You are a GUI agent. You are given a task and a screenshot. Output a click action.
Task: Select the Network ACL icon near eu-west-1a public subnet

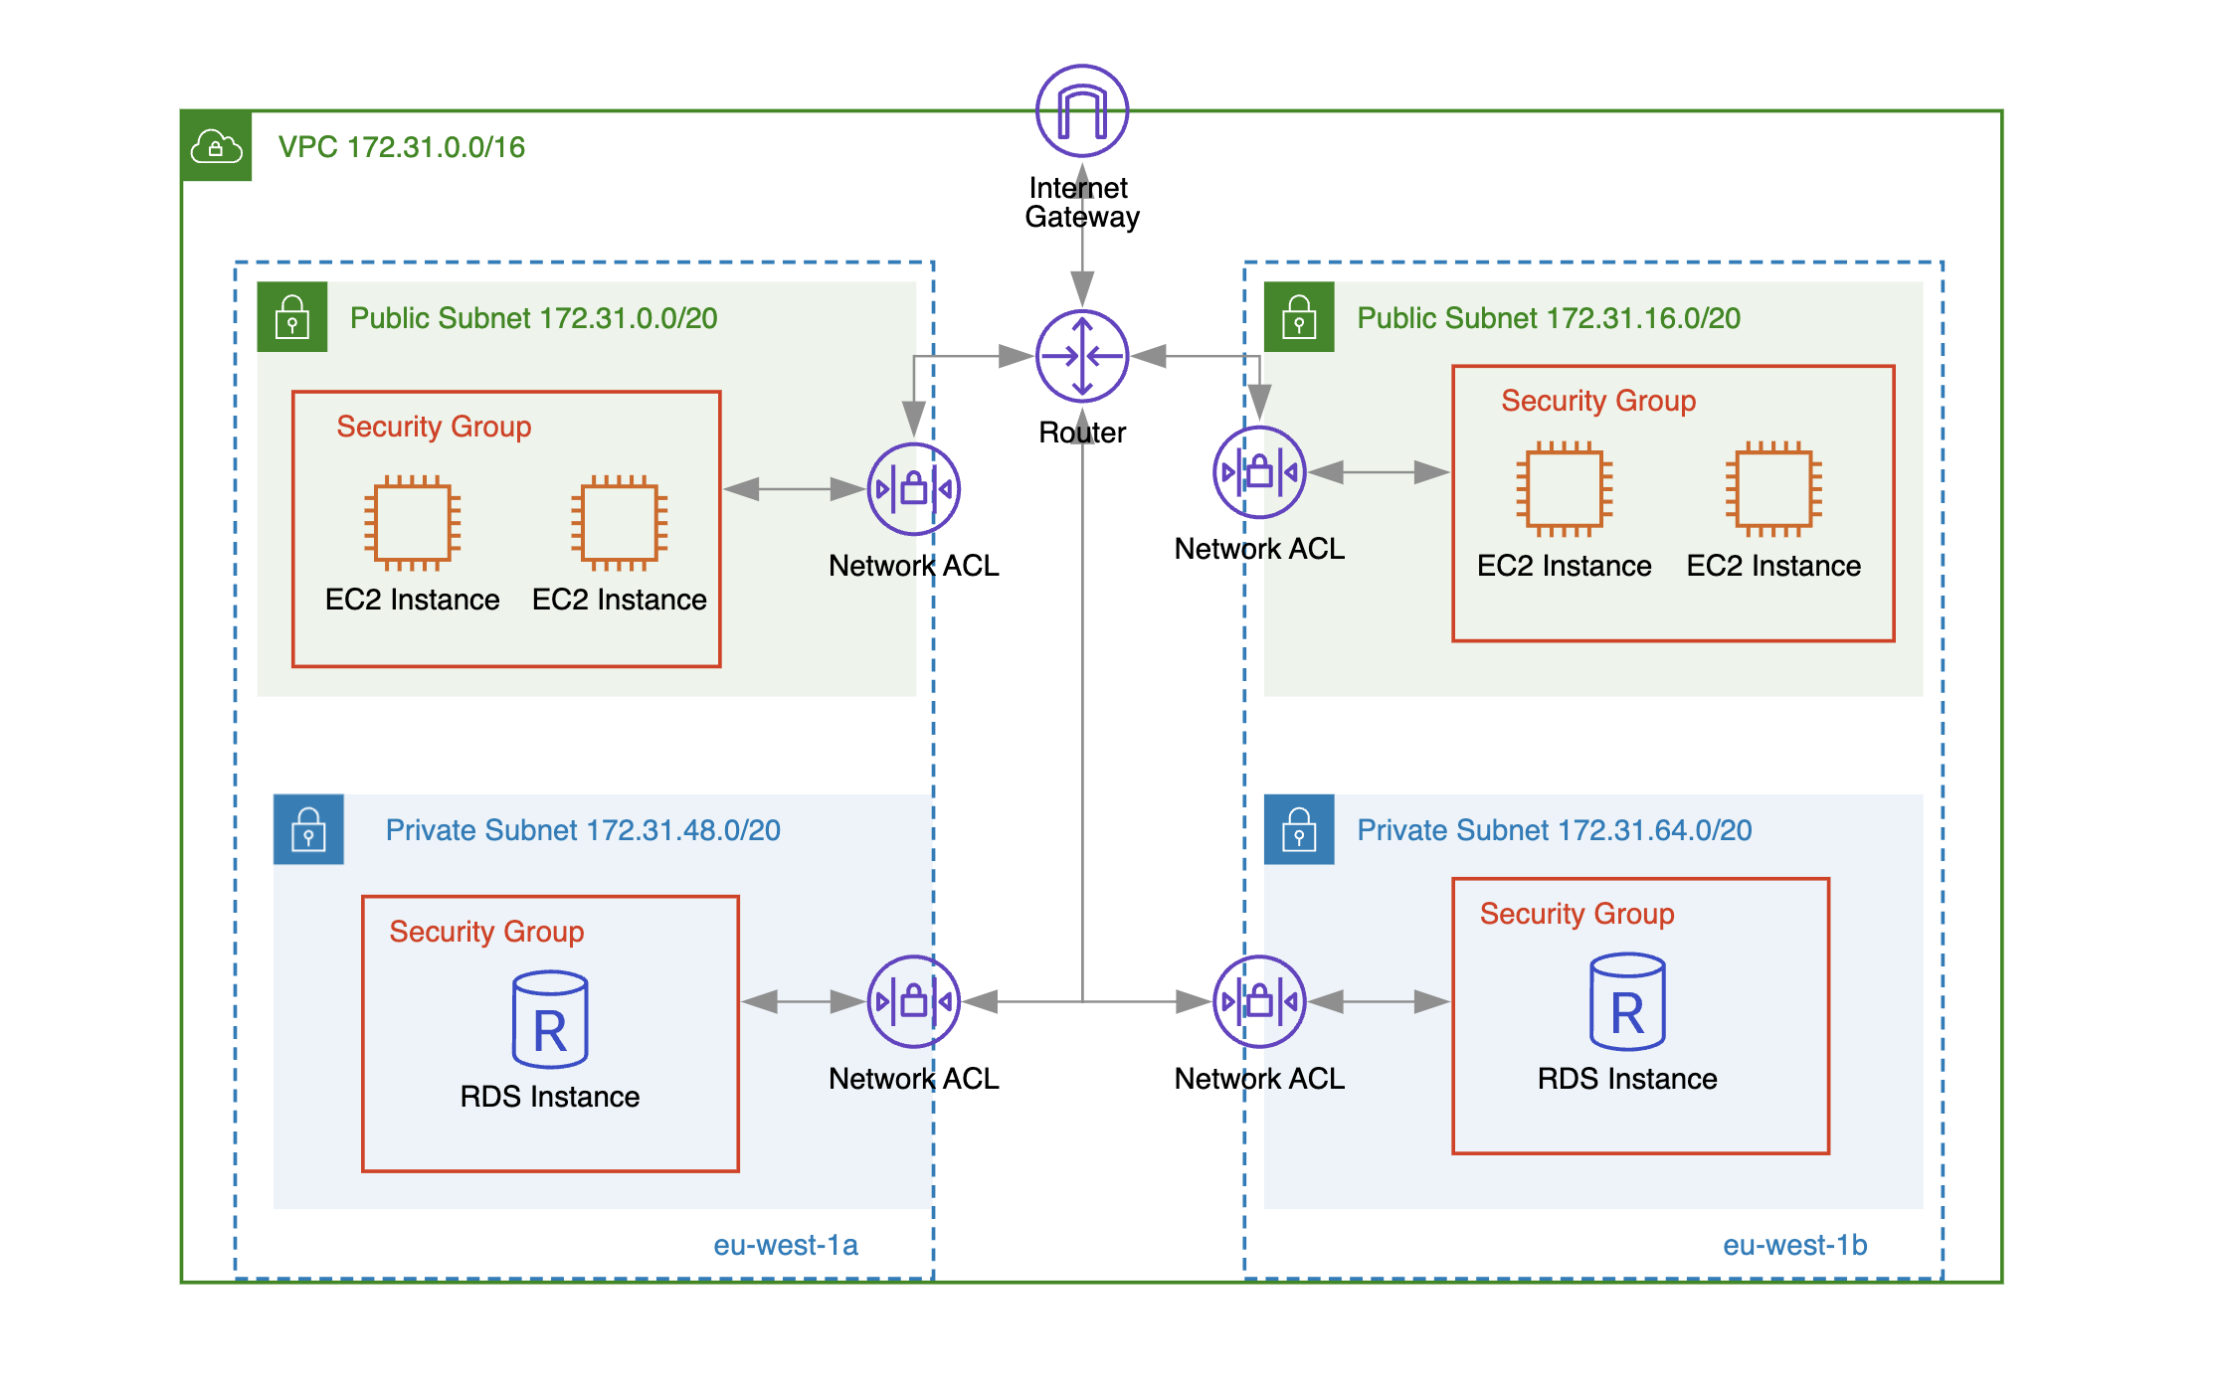pyautogui.click(x=913, y=489)
